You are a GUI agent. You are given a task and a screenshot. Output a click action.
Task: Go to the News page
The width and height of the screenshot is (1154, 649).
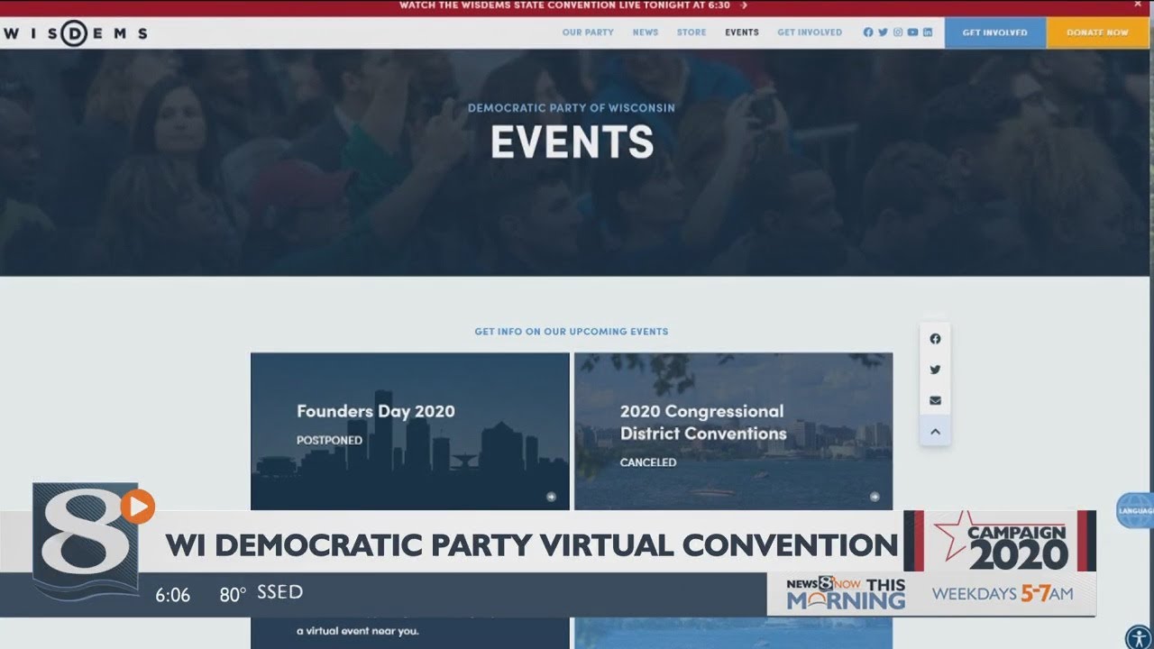point(646,32)
